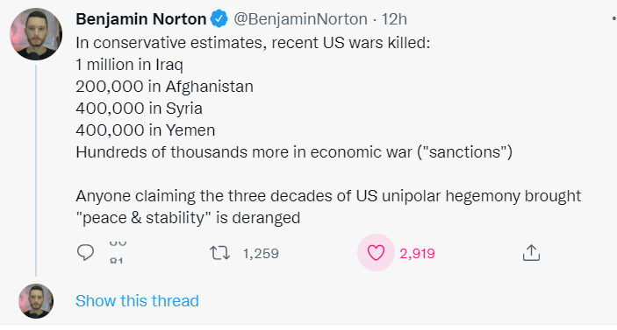Screen dimensions: 617x330
Task: Open the share tweet upload icon
Action: pos(531,253)
